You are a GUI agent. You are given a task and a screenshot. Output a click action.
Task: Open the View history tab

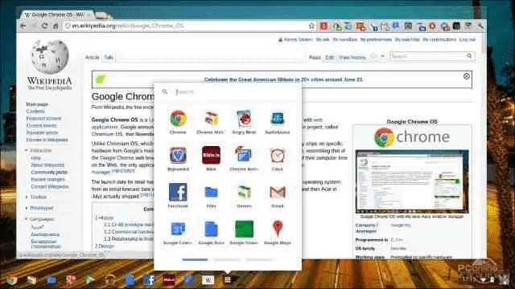352,57
